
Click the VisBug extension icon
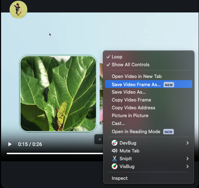click(x=114, y=166)
